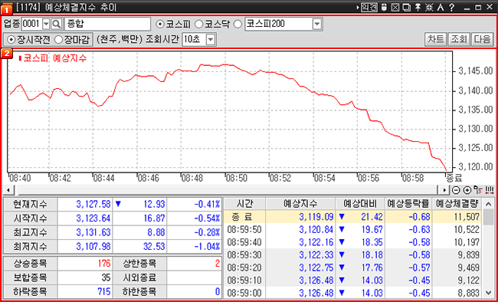Viewport: 498px width, 302px height.
Task: Open the 업종 code dropdown arrow
Action: pyautogui.click(x=46, y=24)
